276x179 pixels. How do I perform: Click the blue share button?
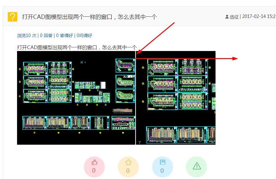point(162,167)
